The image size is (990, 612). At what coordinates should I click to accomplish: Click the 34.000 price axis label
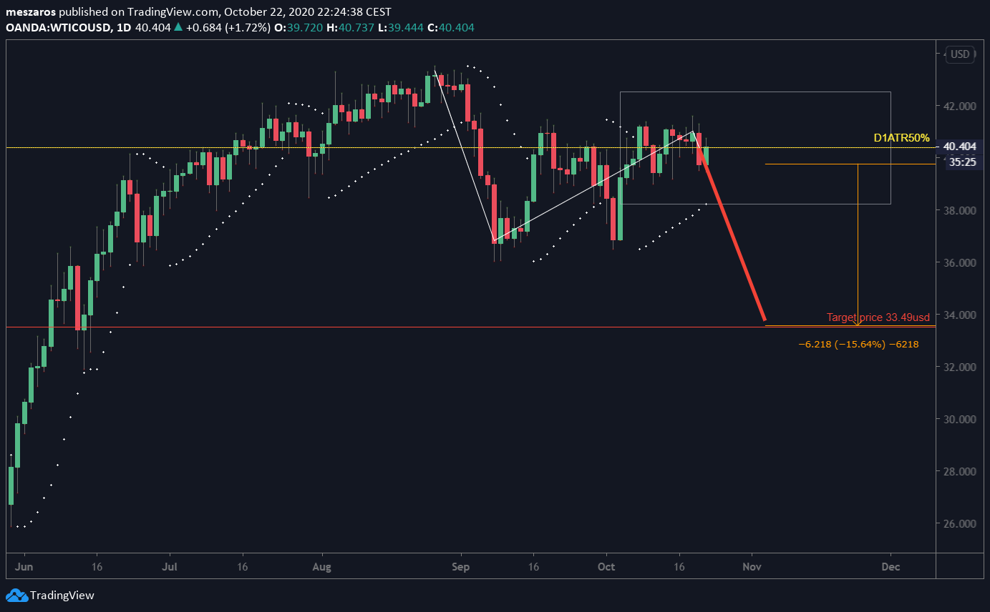click(x=960, y=315)
